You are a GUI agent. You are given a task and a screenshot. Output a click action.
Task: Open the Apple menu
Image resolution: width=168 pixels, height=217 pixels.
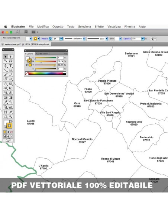pyautogui.click(x=6, y=27)
